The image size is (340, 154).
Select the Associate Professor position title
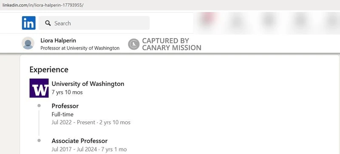[x=79, y=141]
